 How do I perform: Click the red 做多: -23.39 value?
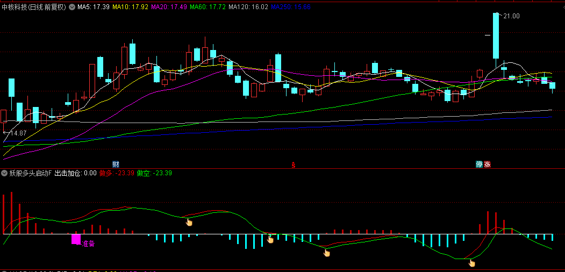pyautogui.click(x=117, y=173)
